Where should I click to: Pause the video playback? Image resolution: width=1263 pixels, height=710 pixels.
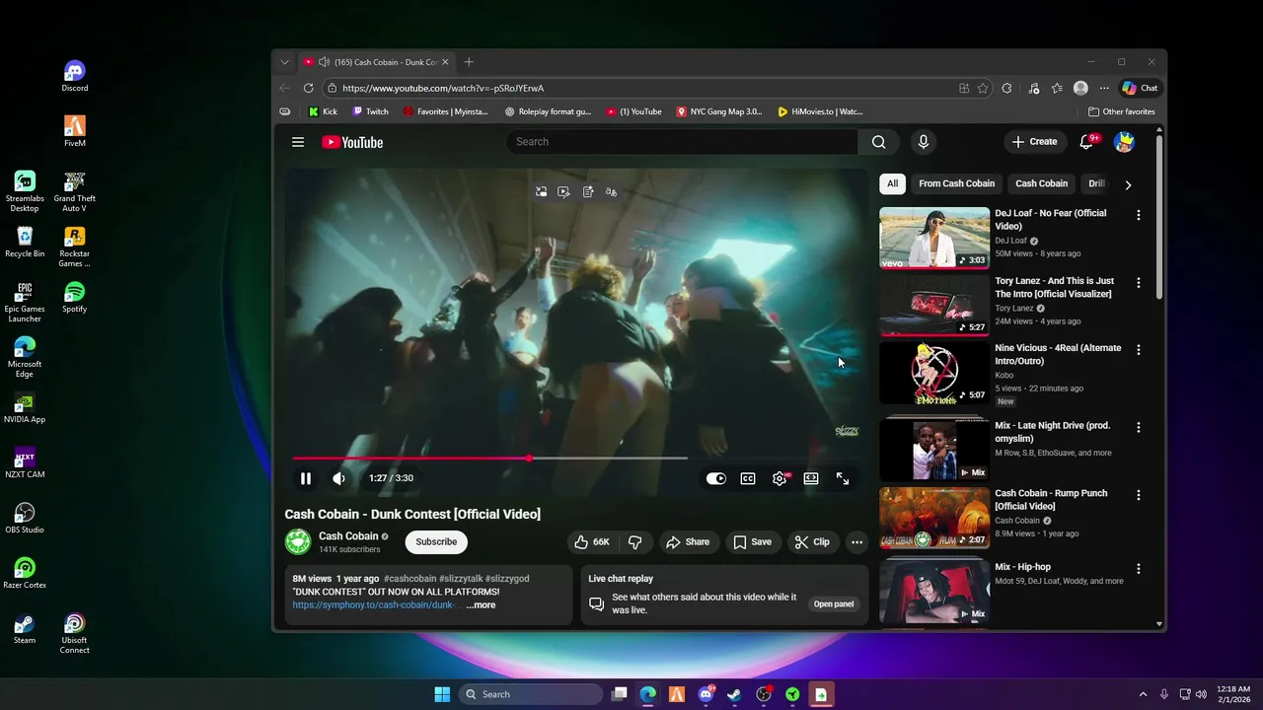306,478
